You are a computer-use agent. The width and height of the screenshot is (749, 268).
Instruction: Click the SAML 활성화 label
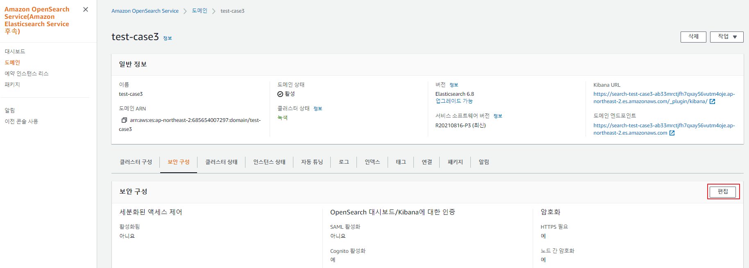click(345, 227)
